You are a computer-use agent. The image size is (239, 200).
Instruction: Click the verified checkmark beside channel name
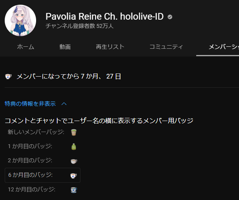point(170,17)
